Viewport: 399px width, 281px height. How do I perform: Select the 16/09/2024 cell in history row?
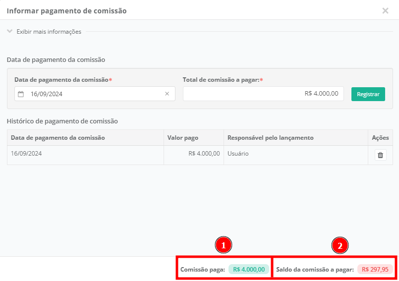click(x=26, y=154)
